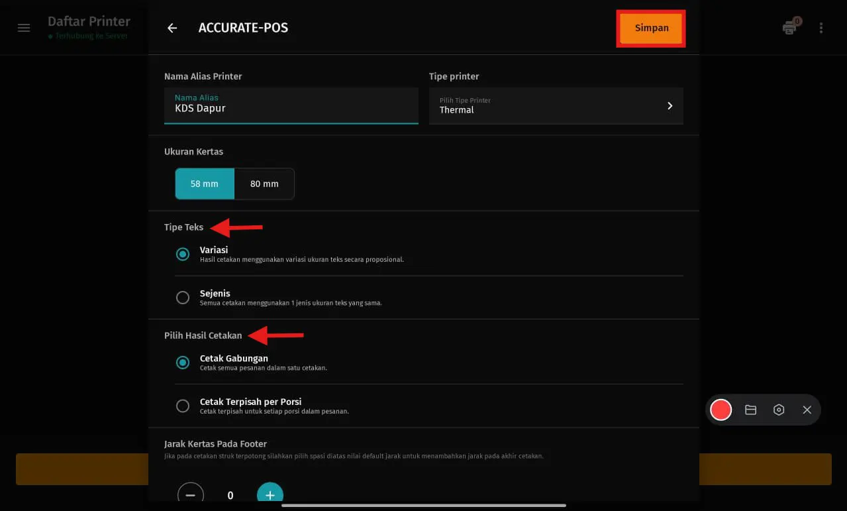Select 80 mm paper size

(x=264, y=184)
